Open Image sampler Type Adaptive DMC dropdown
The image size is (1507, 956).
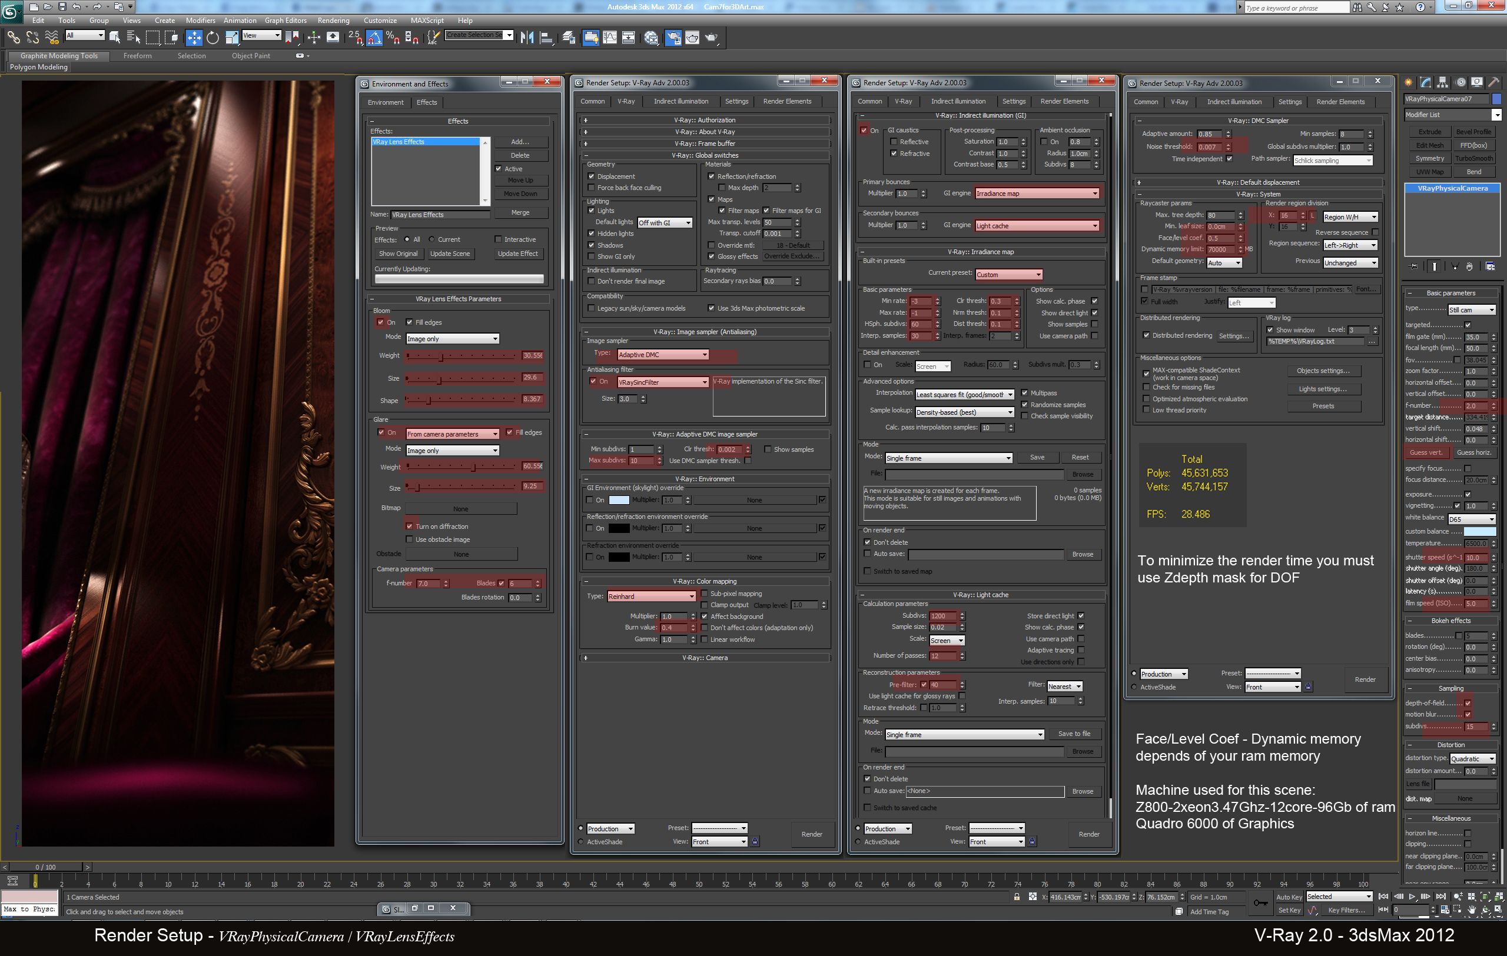[x=663, y=355]
